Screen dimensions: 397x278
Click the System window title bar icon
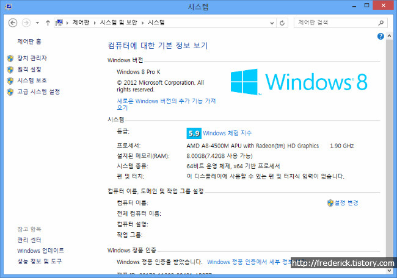(x=8, y=7)
